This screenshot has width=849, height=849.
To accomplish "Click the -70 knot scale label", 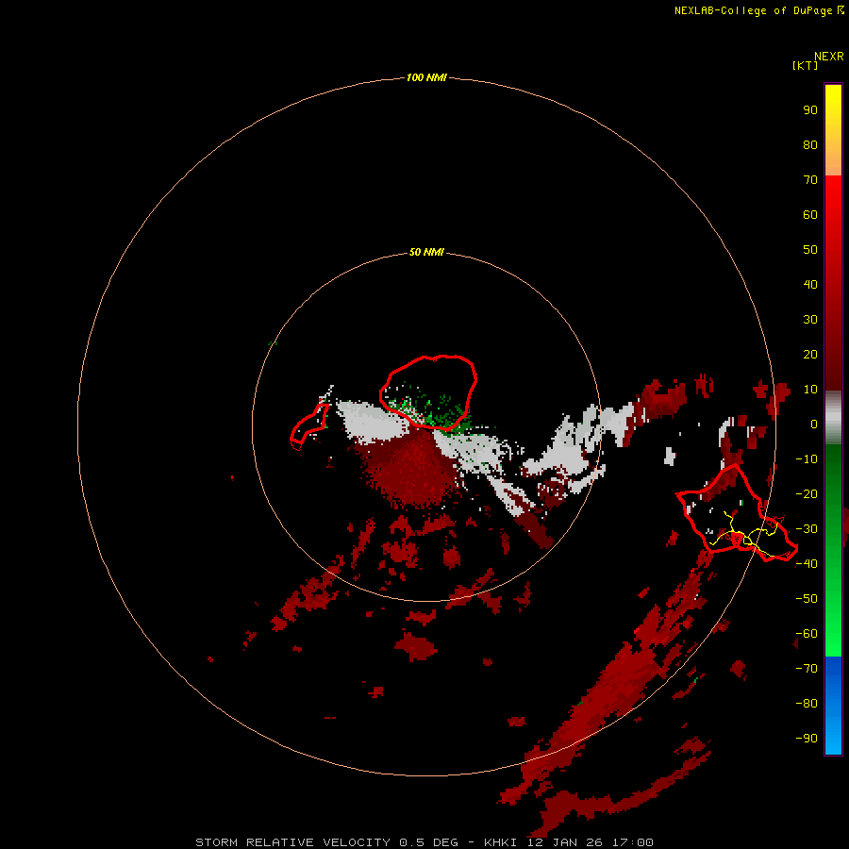I will coord(807,668).
